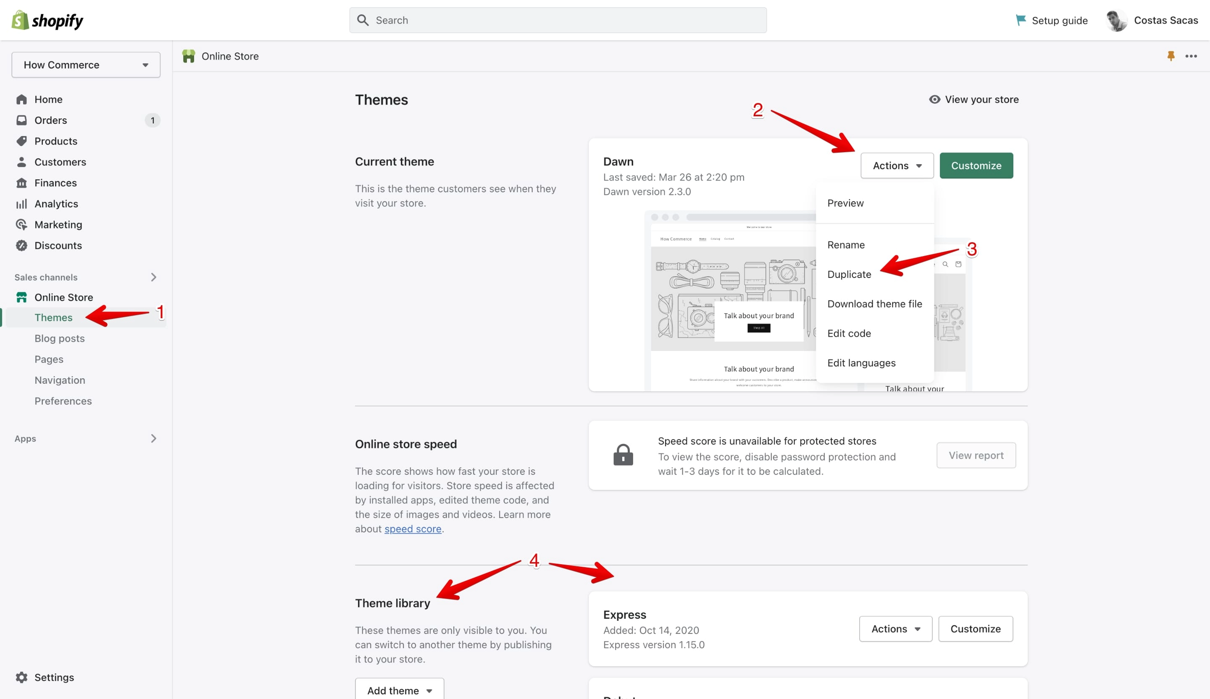
Task: Click the Marketing target icon
Action: (21, 225)
